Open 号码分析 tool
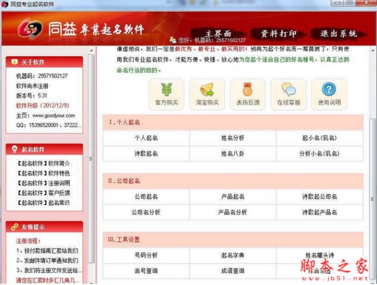Viewport: 377px width, 285px height. (146, 255)
